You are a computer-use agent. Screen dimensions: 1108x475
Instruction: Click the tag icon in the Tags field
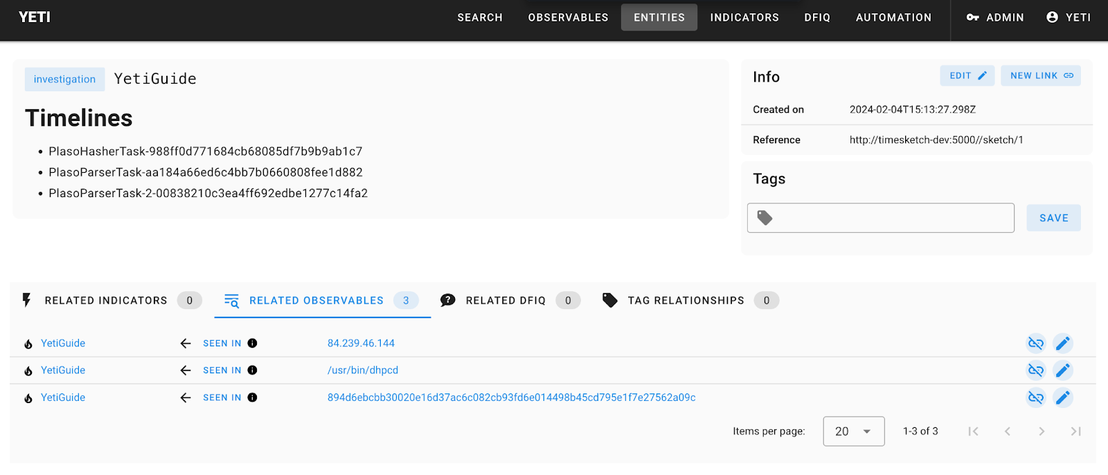pyautogui.click(x=765, y=218)
